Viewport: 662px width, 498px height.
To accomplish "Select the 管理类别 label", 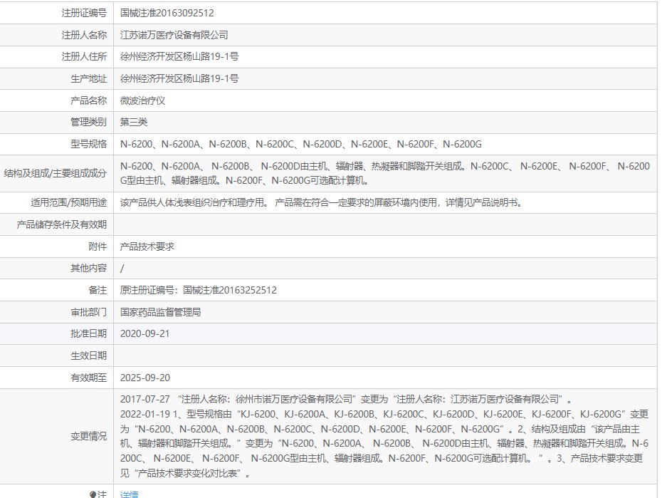I will [89, 122].
